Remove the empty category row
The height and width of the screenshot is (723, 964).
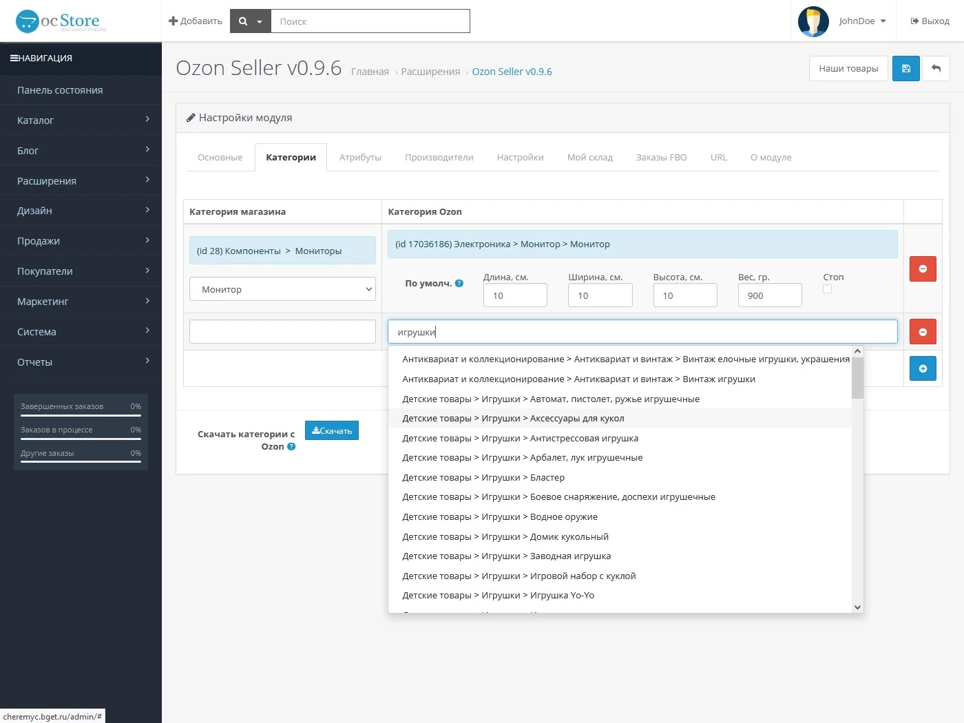[x=923, y=332]
